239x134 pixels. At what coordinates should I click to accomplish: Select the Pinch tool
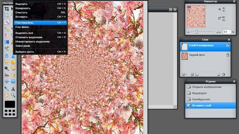(x=13, y=82)
